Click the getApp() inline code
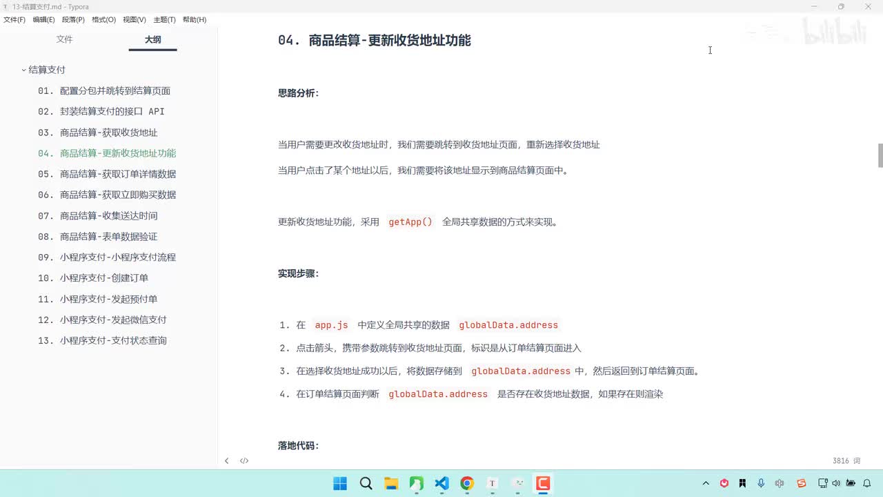This screenshot has height=497, width=883. pyautogui.click(x=410, y=222)
